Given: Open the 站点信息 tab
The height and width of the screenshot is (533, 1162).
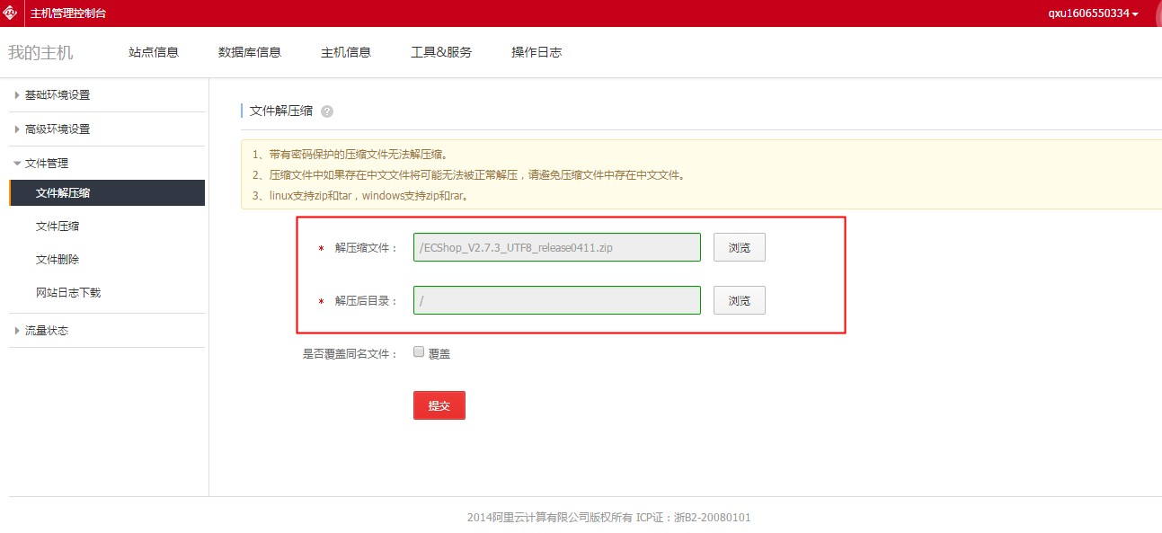Looking at the screenshot, I should point(154,52).
